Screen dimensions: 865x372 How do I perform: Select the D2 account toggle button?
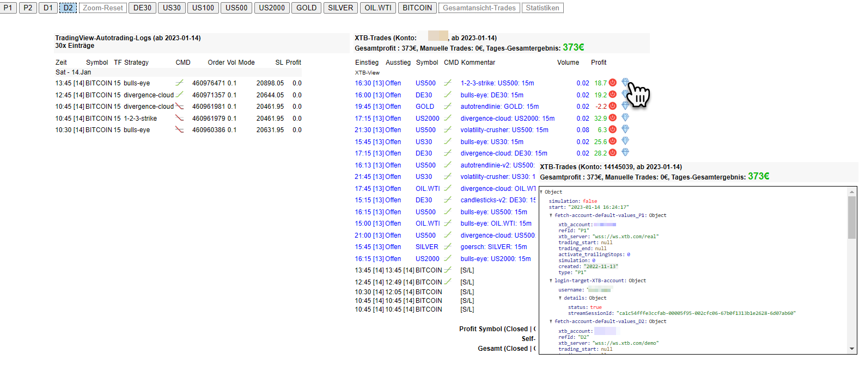click(68, 8)
